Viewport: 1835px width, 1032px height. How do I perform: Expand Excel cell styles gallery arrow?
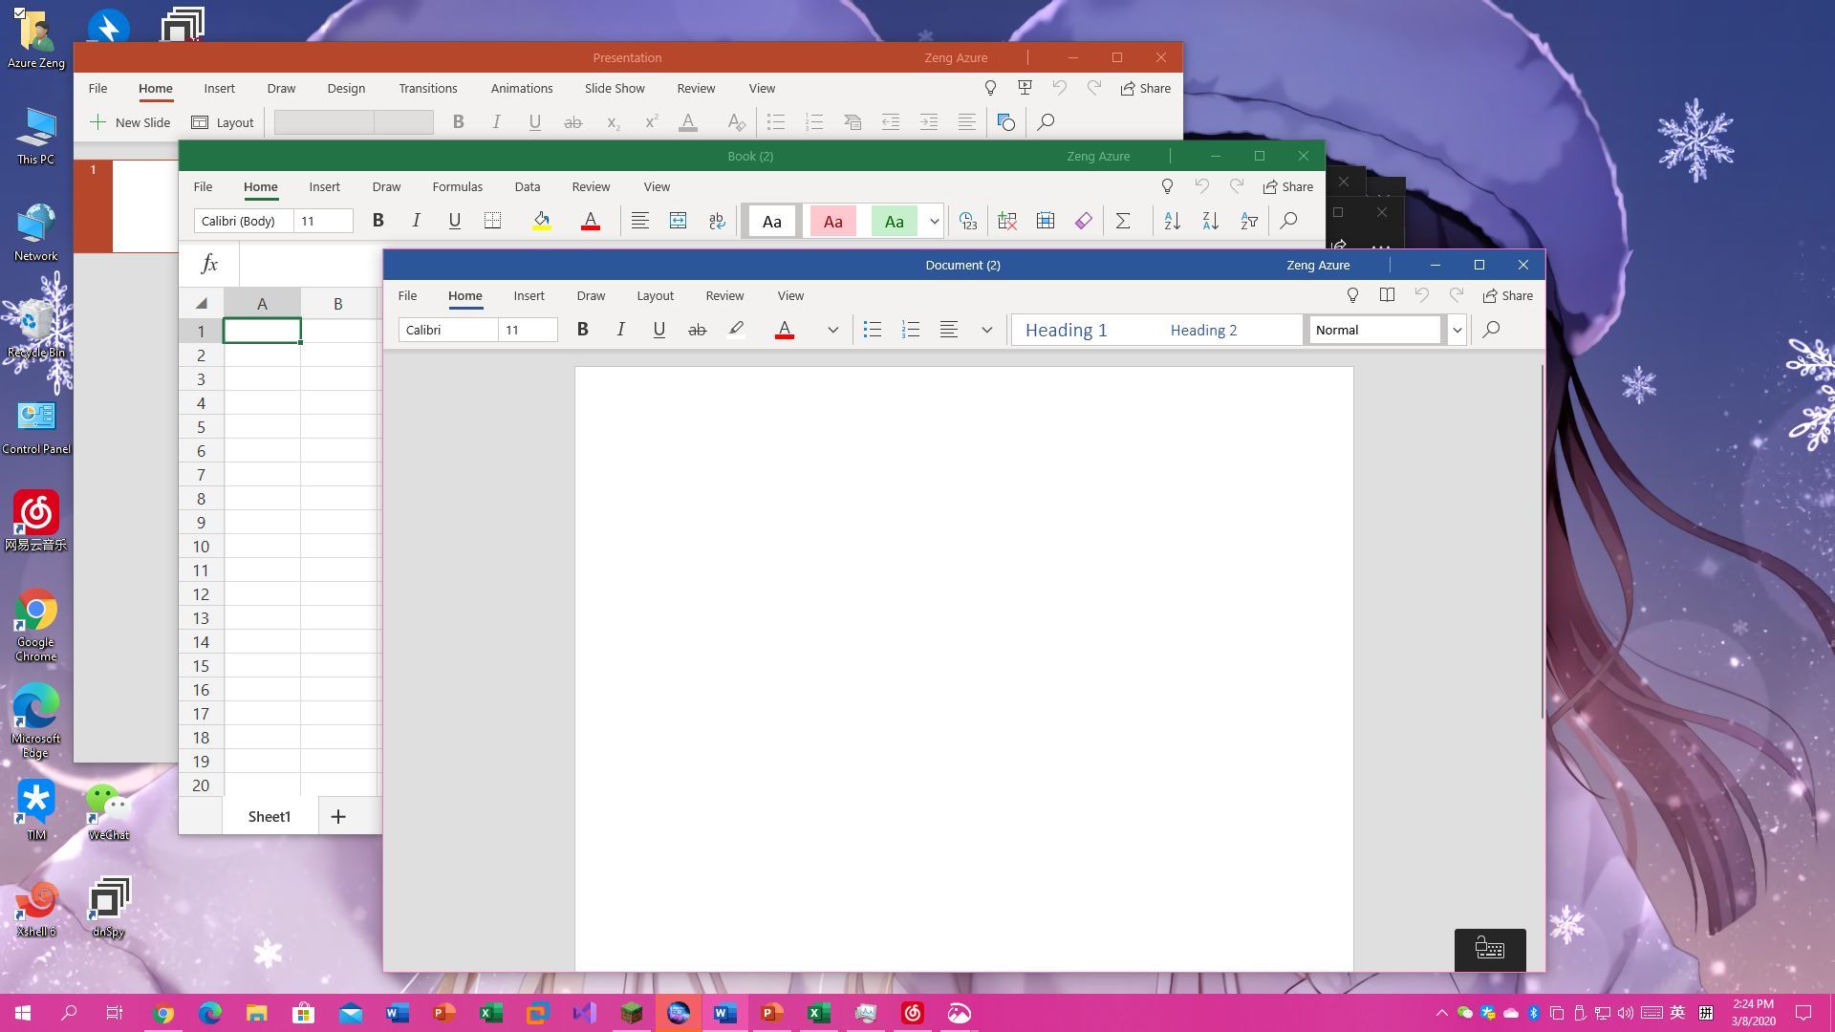[934, 221]
